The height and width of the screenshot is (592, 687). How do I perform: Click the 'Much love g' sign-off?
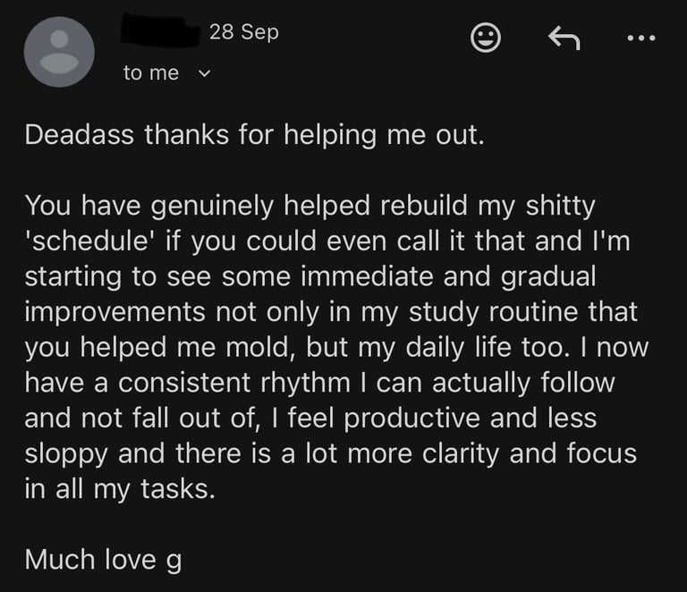coord(103,560)
